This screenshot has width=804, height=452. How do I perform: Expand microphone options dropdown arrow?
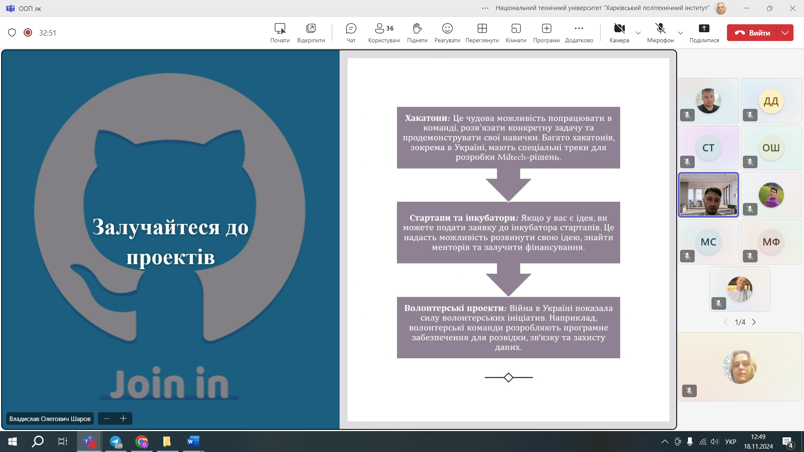[x=680, y=33]
